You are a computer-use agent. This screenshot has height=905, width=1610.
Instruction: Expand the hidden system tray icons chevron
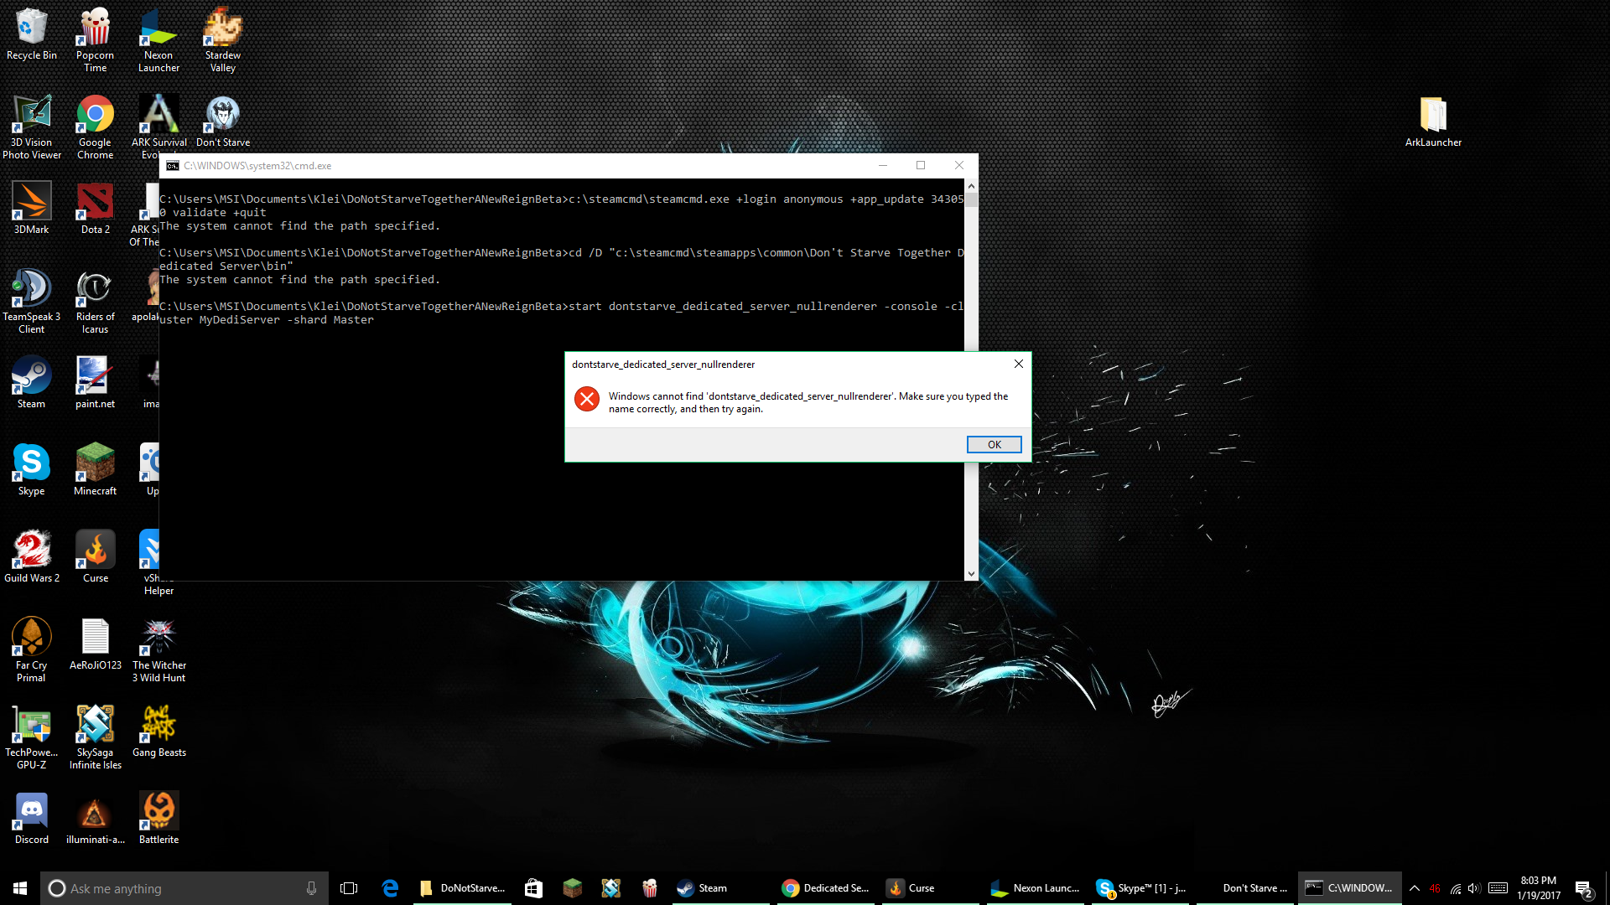1414,888
